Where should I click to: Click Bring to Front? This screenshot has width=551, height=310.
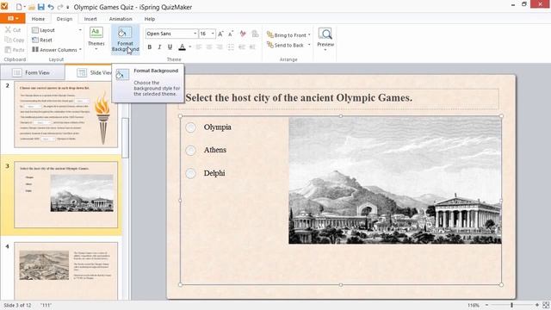coord(286,34)
